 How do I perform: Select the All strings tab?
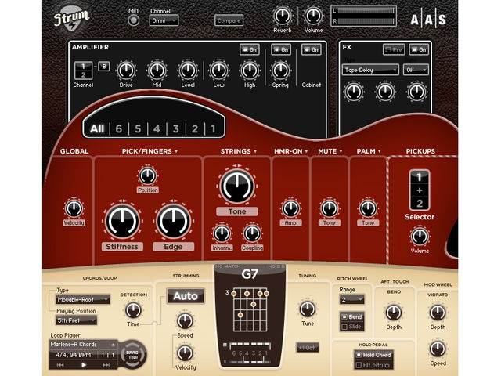(x=97, y=128)
